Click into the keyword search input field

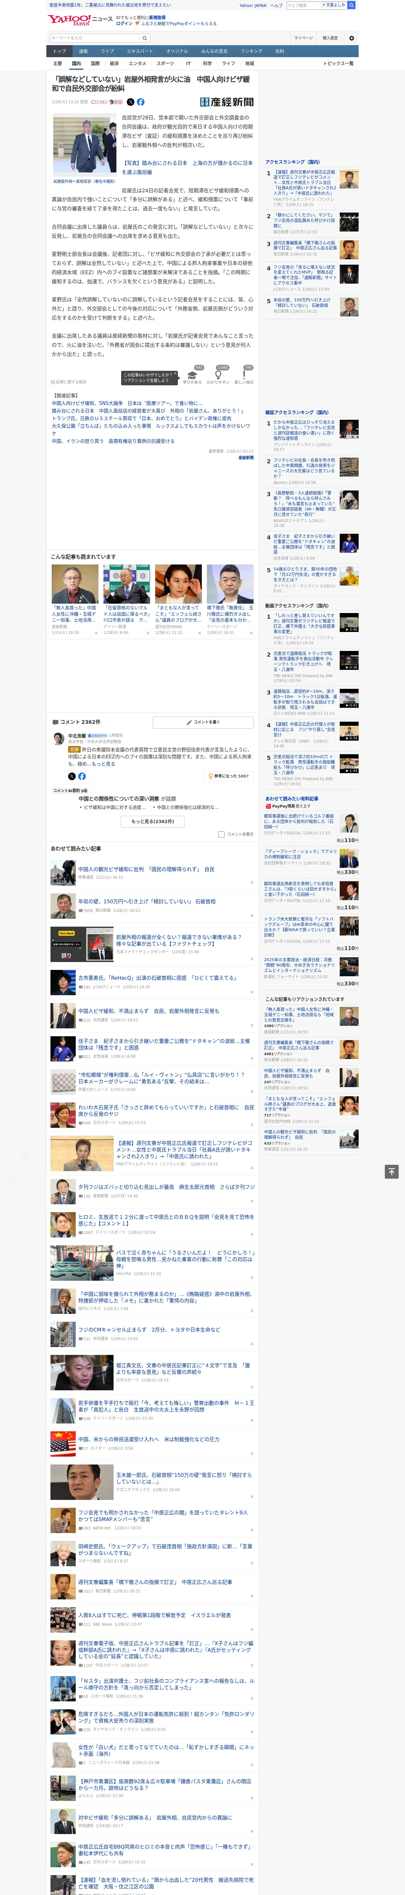pos(94,38)
